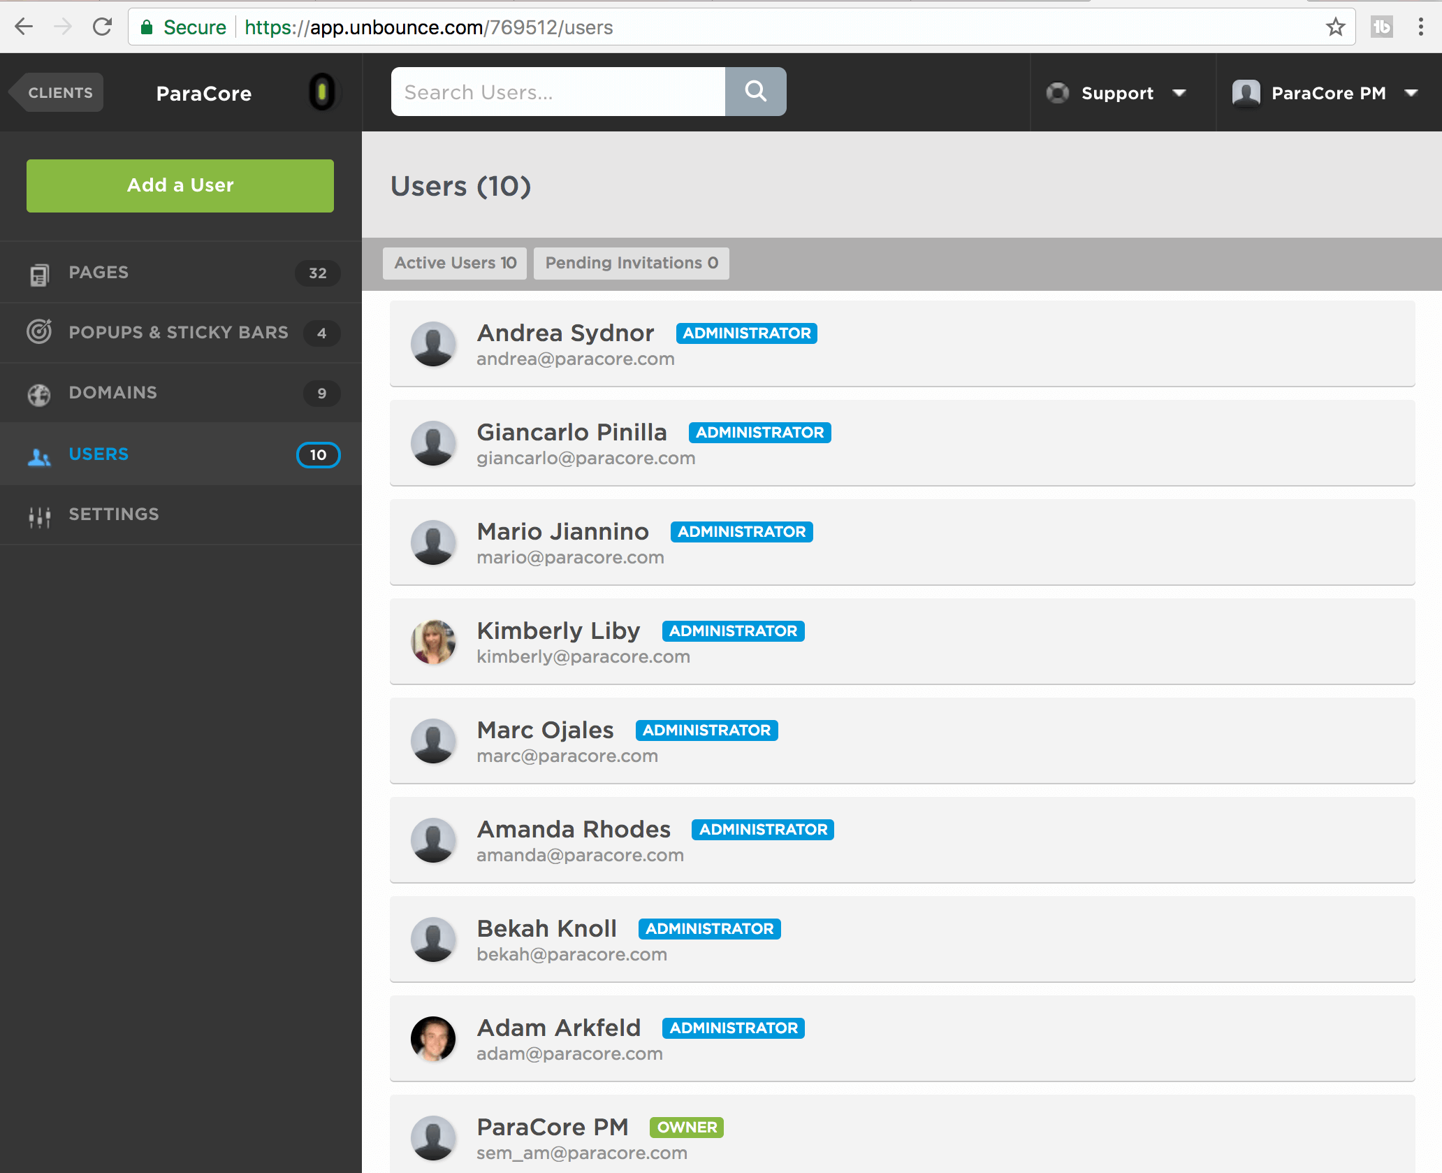Click Administrator badge next to Adam Arkfeld
Viewport: 1442px width, 1173px height.
(734, 1028)
